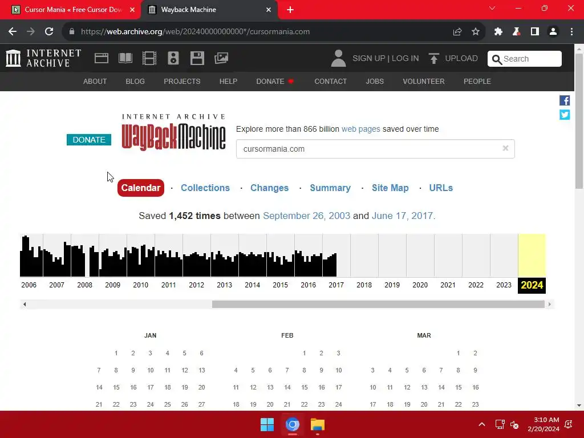This screenshot has height=438, width=584.
Task: Share page on Facebook
Action: click(x=565, y=100)
